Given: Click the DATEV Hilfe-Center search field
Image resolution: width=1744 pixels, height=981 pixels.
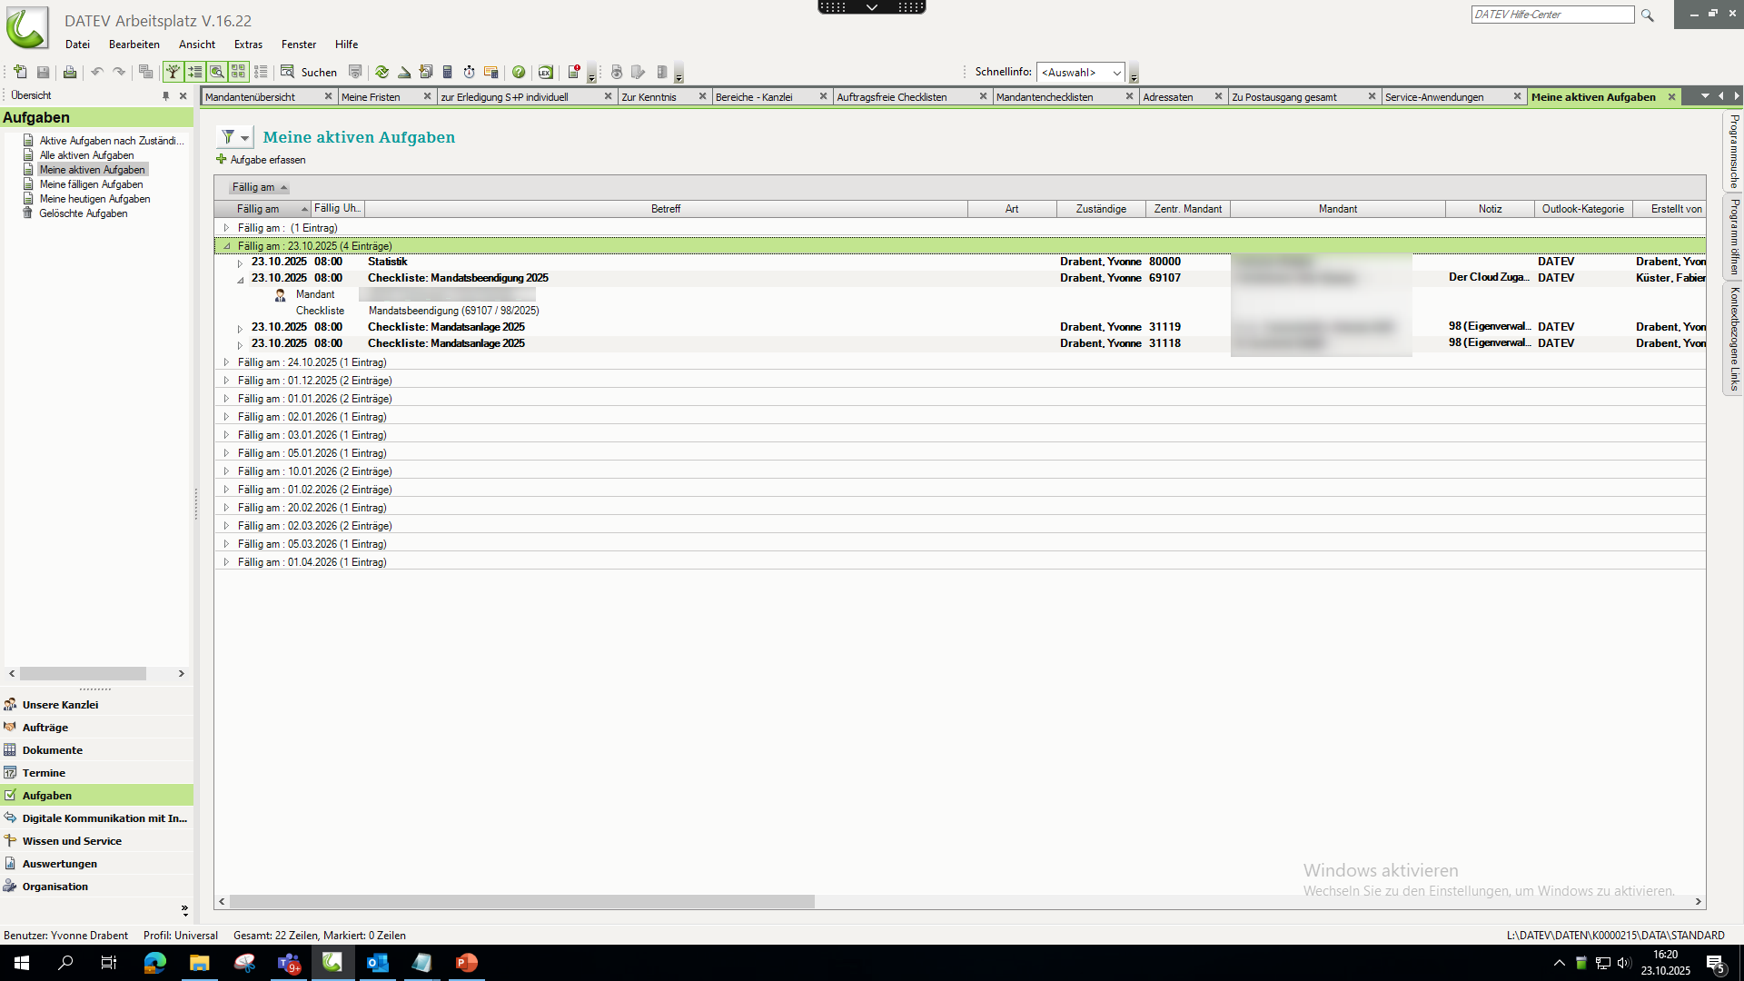Looking at the screenshot, I should [1551, 15].
